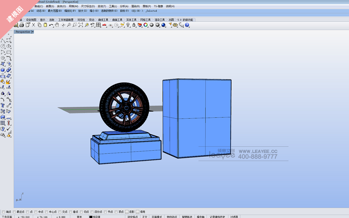This screenshot has height=218, width=349.
Task: Click the Print icon in toolbar
Action: click(x=22, y=25)
